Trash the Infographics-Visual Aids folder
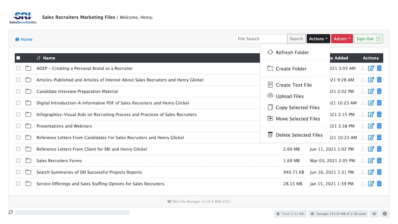 coord(379,114)
